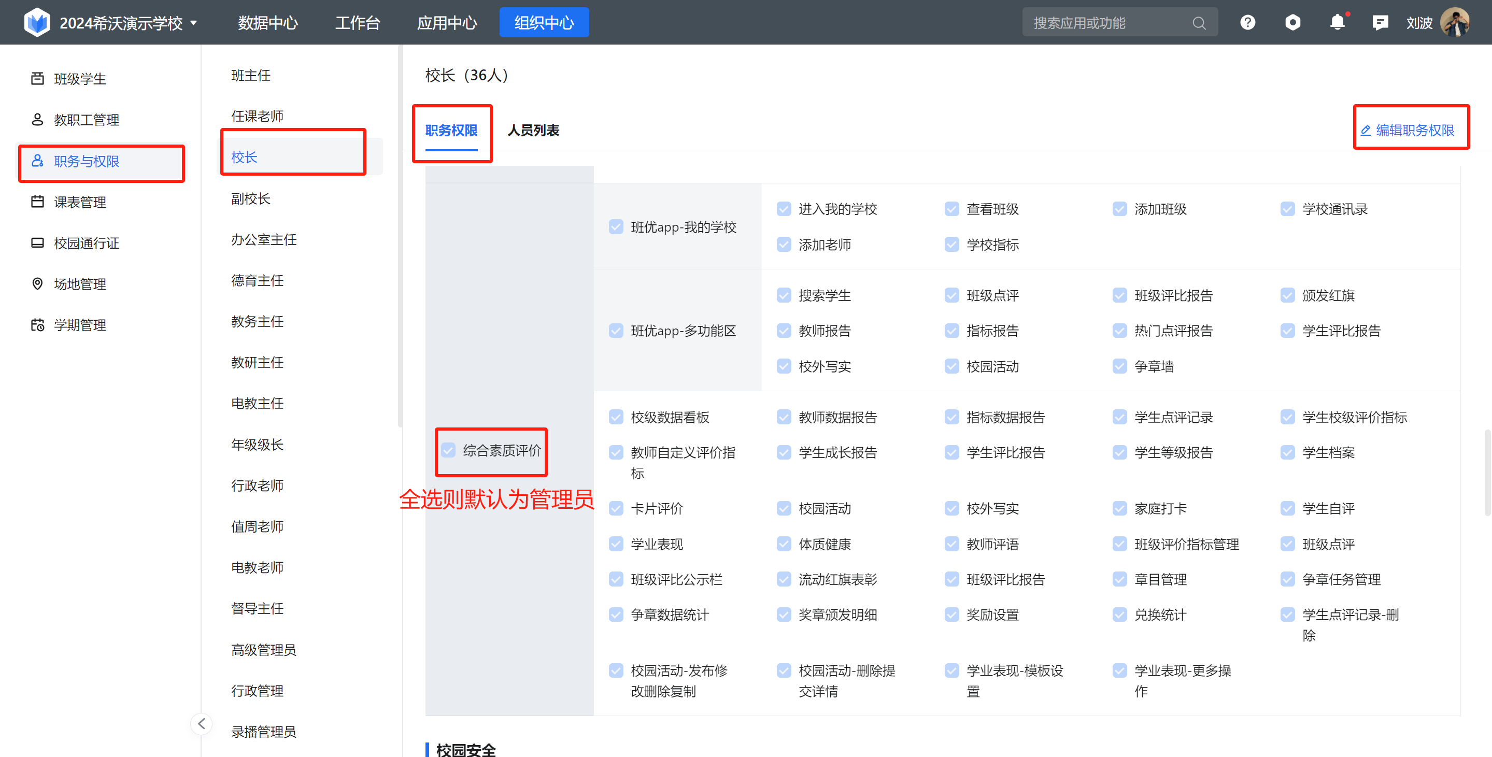Toggle the 家庭打卡 checkbox
The image size is (1492, 757).
click(1119, 508)
